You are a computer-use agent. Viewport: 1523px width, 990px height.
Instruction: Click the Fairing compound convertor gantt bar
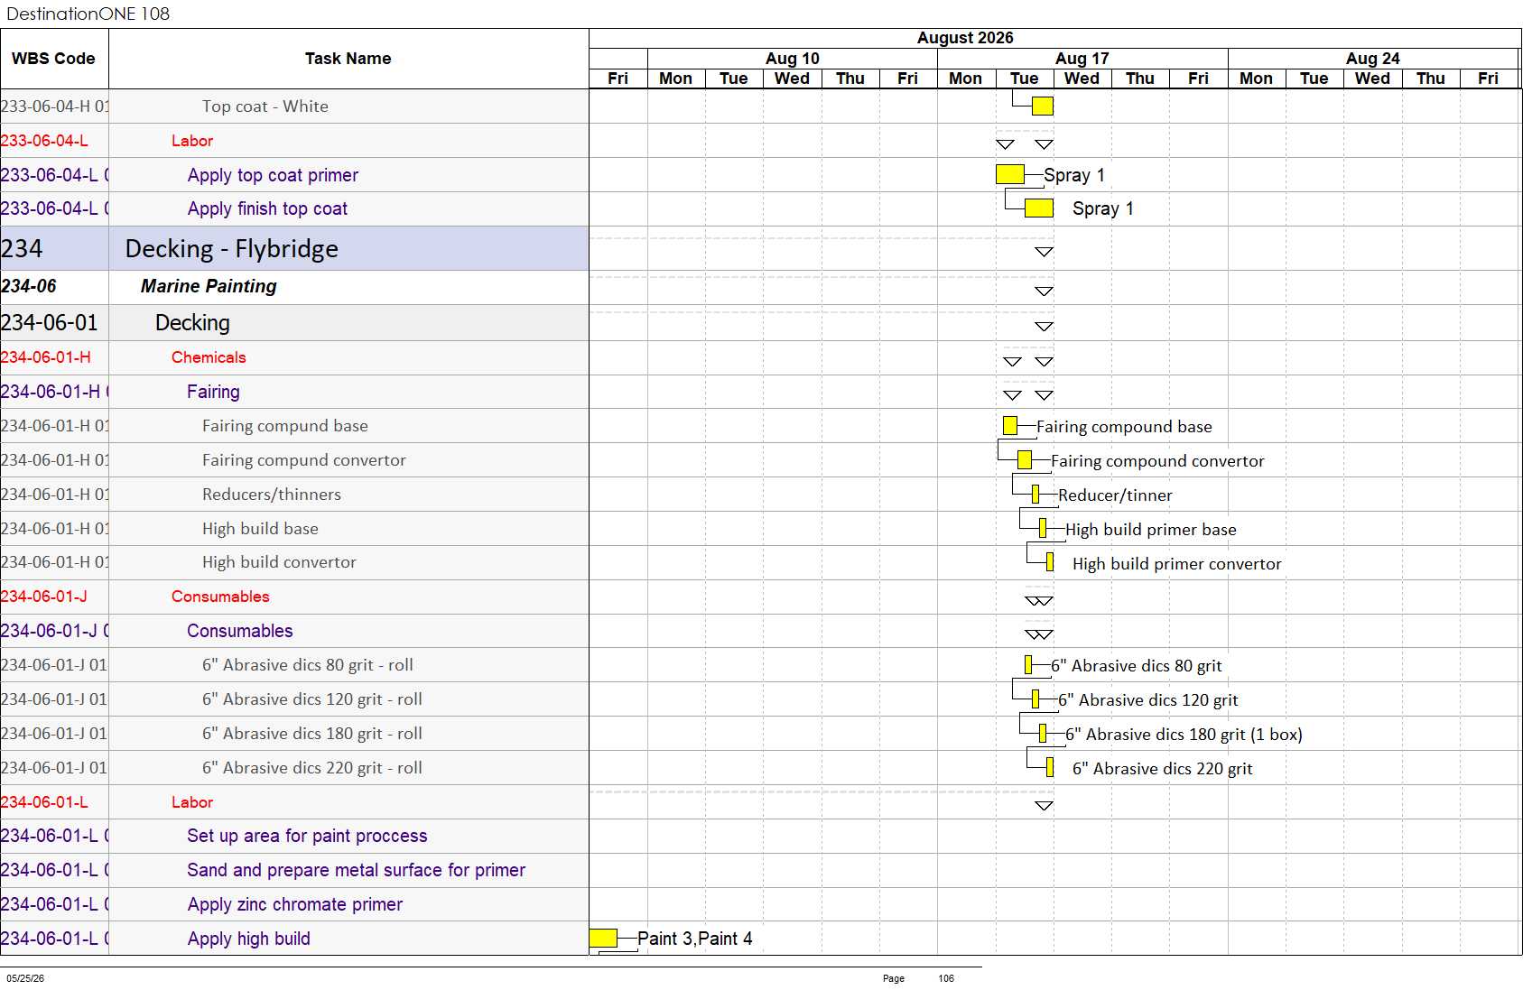pyautogui.click(x=1025, y=459)
